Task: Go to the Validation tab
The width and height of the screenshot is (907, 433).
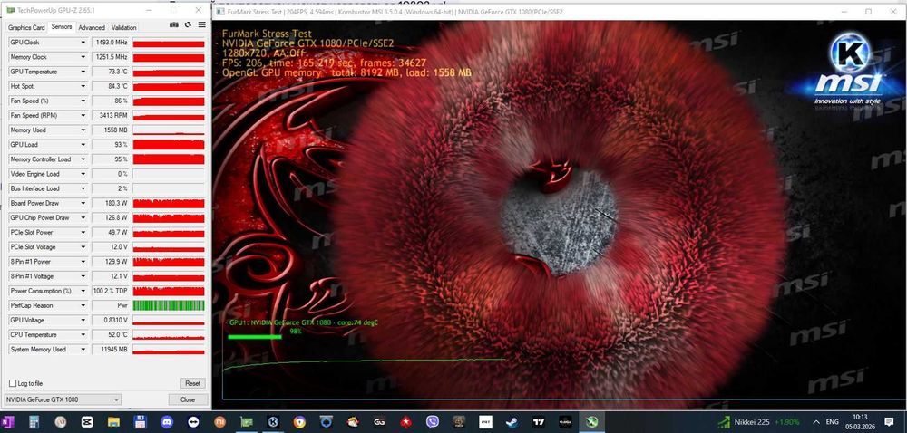Action: click(x=123, y=27)
